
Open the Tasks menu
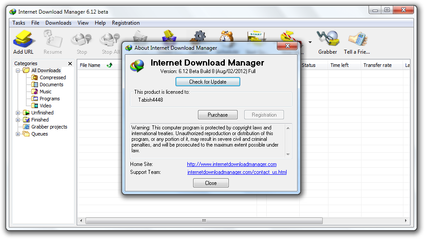[19, 23]
